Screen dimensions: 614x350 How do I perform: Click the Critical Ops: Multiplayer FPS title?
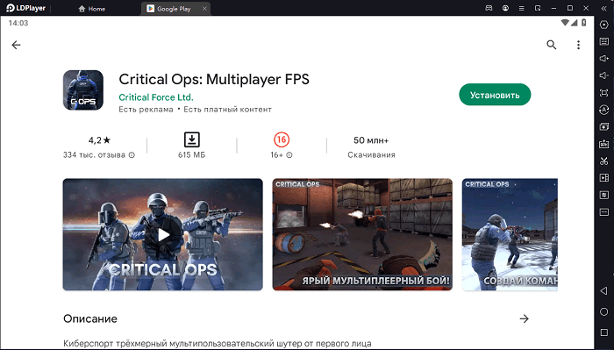click(214, 80)
